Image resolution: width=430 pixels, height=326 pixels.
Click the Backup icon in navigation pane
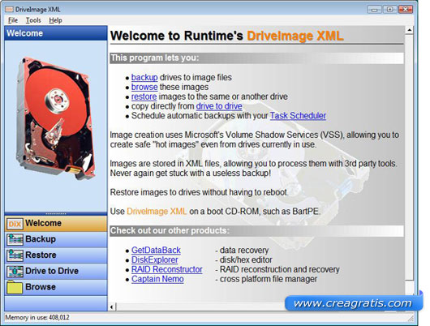[x=15, y=239]
